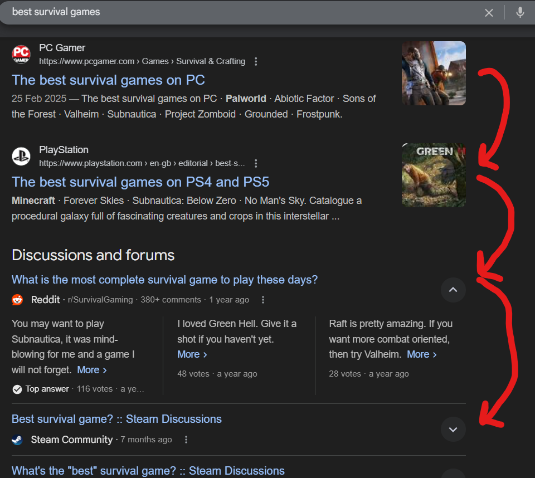This screenshot has width=535, height=478.
Task: Clear the search box with the X icon
Action: coord(489,13)
